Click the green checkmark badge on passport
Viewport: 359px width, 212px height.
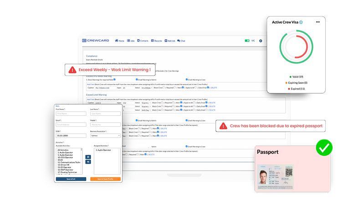[324, 148]
